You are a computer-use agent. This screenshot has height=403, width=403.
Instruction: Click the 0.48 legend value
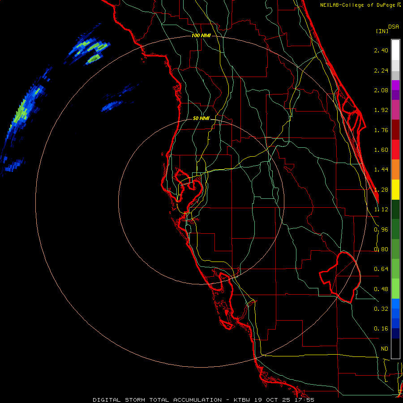(381, 289)
